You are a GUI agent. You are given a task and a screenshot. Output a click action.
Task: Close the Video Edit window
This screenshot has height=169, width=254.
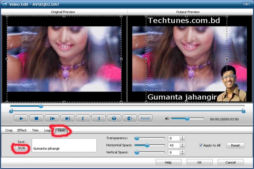pyautogui.click(x=246, y=4)
